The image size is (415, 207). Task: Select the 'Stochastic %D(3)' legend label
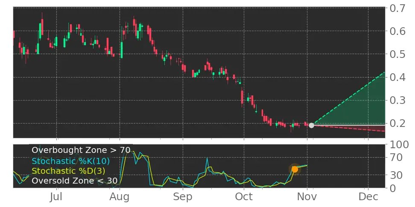coord(68,171)
